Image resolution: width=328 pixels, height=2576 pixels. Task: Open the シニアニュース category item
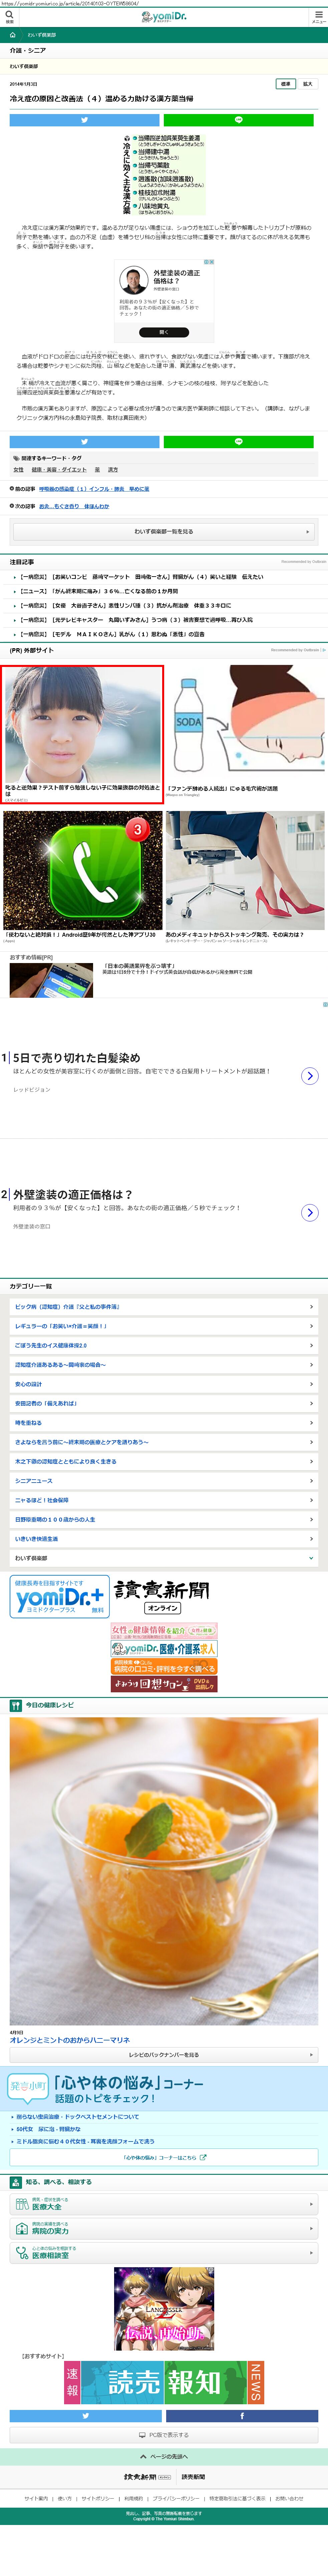click(164, 1481)
